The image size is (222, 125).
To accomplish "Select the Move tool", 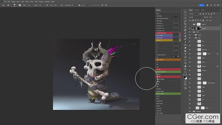I will pos(185,12).
